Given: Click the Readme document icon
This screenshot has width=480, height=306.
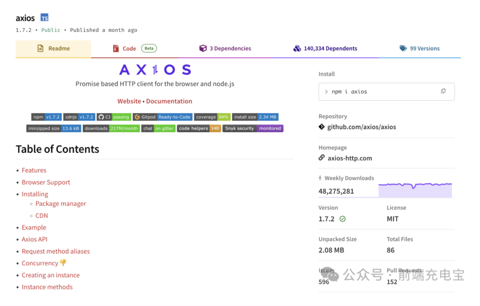Looking at the screenshot, I should [40, 49].
